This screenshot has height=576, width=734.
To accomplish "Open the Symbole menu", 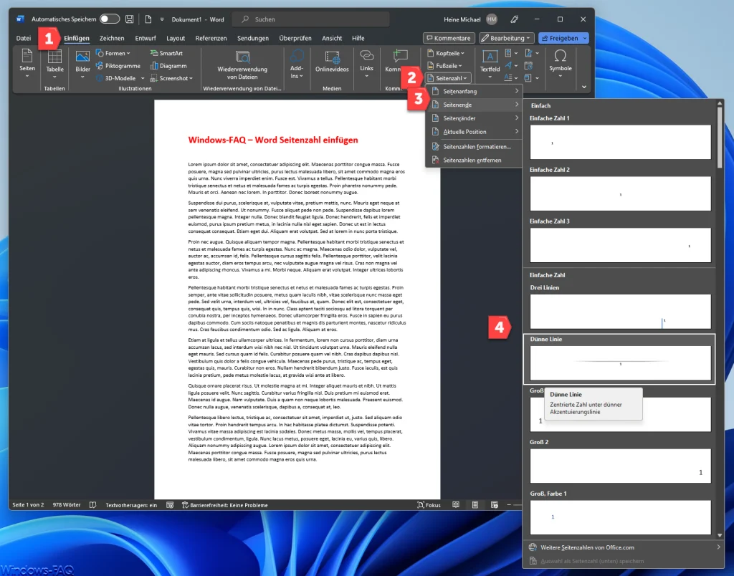I will 561,64.
